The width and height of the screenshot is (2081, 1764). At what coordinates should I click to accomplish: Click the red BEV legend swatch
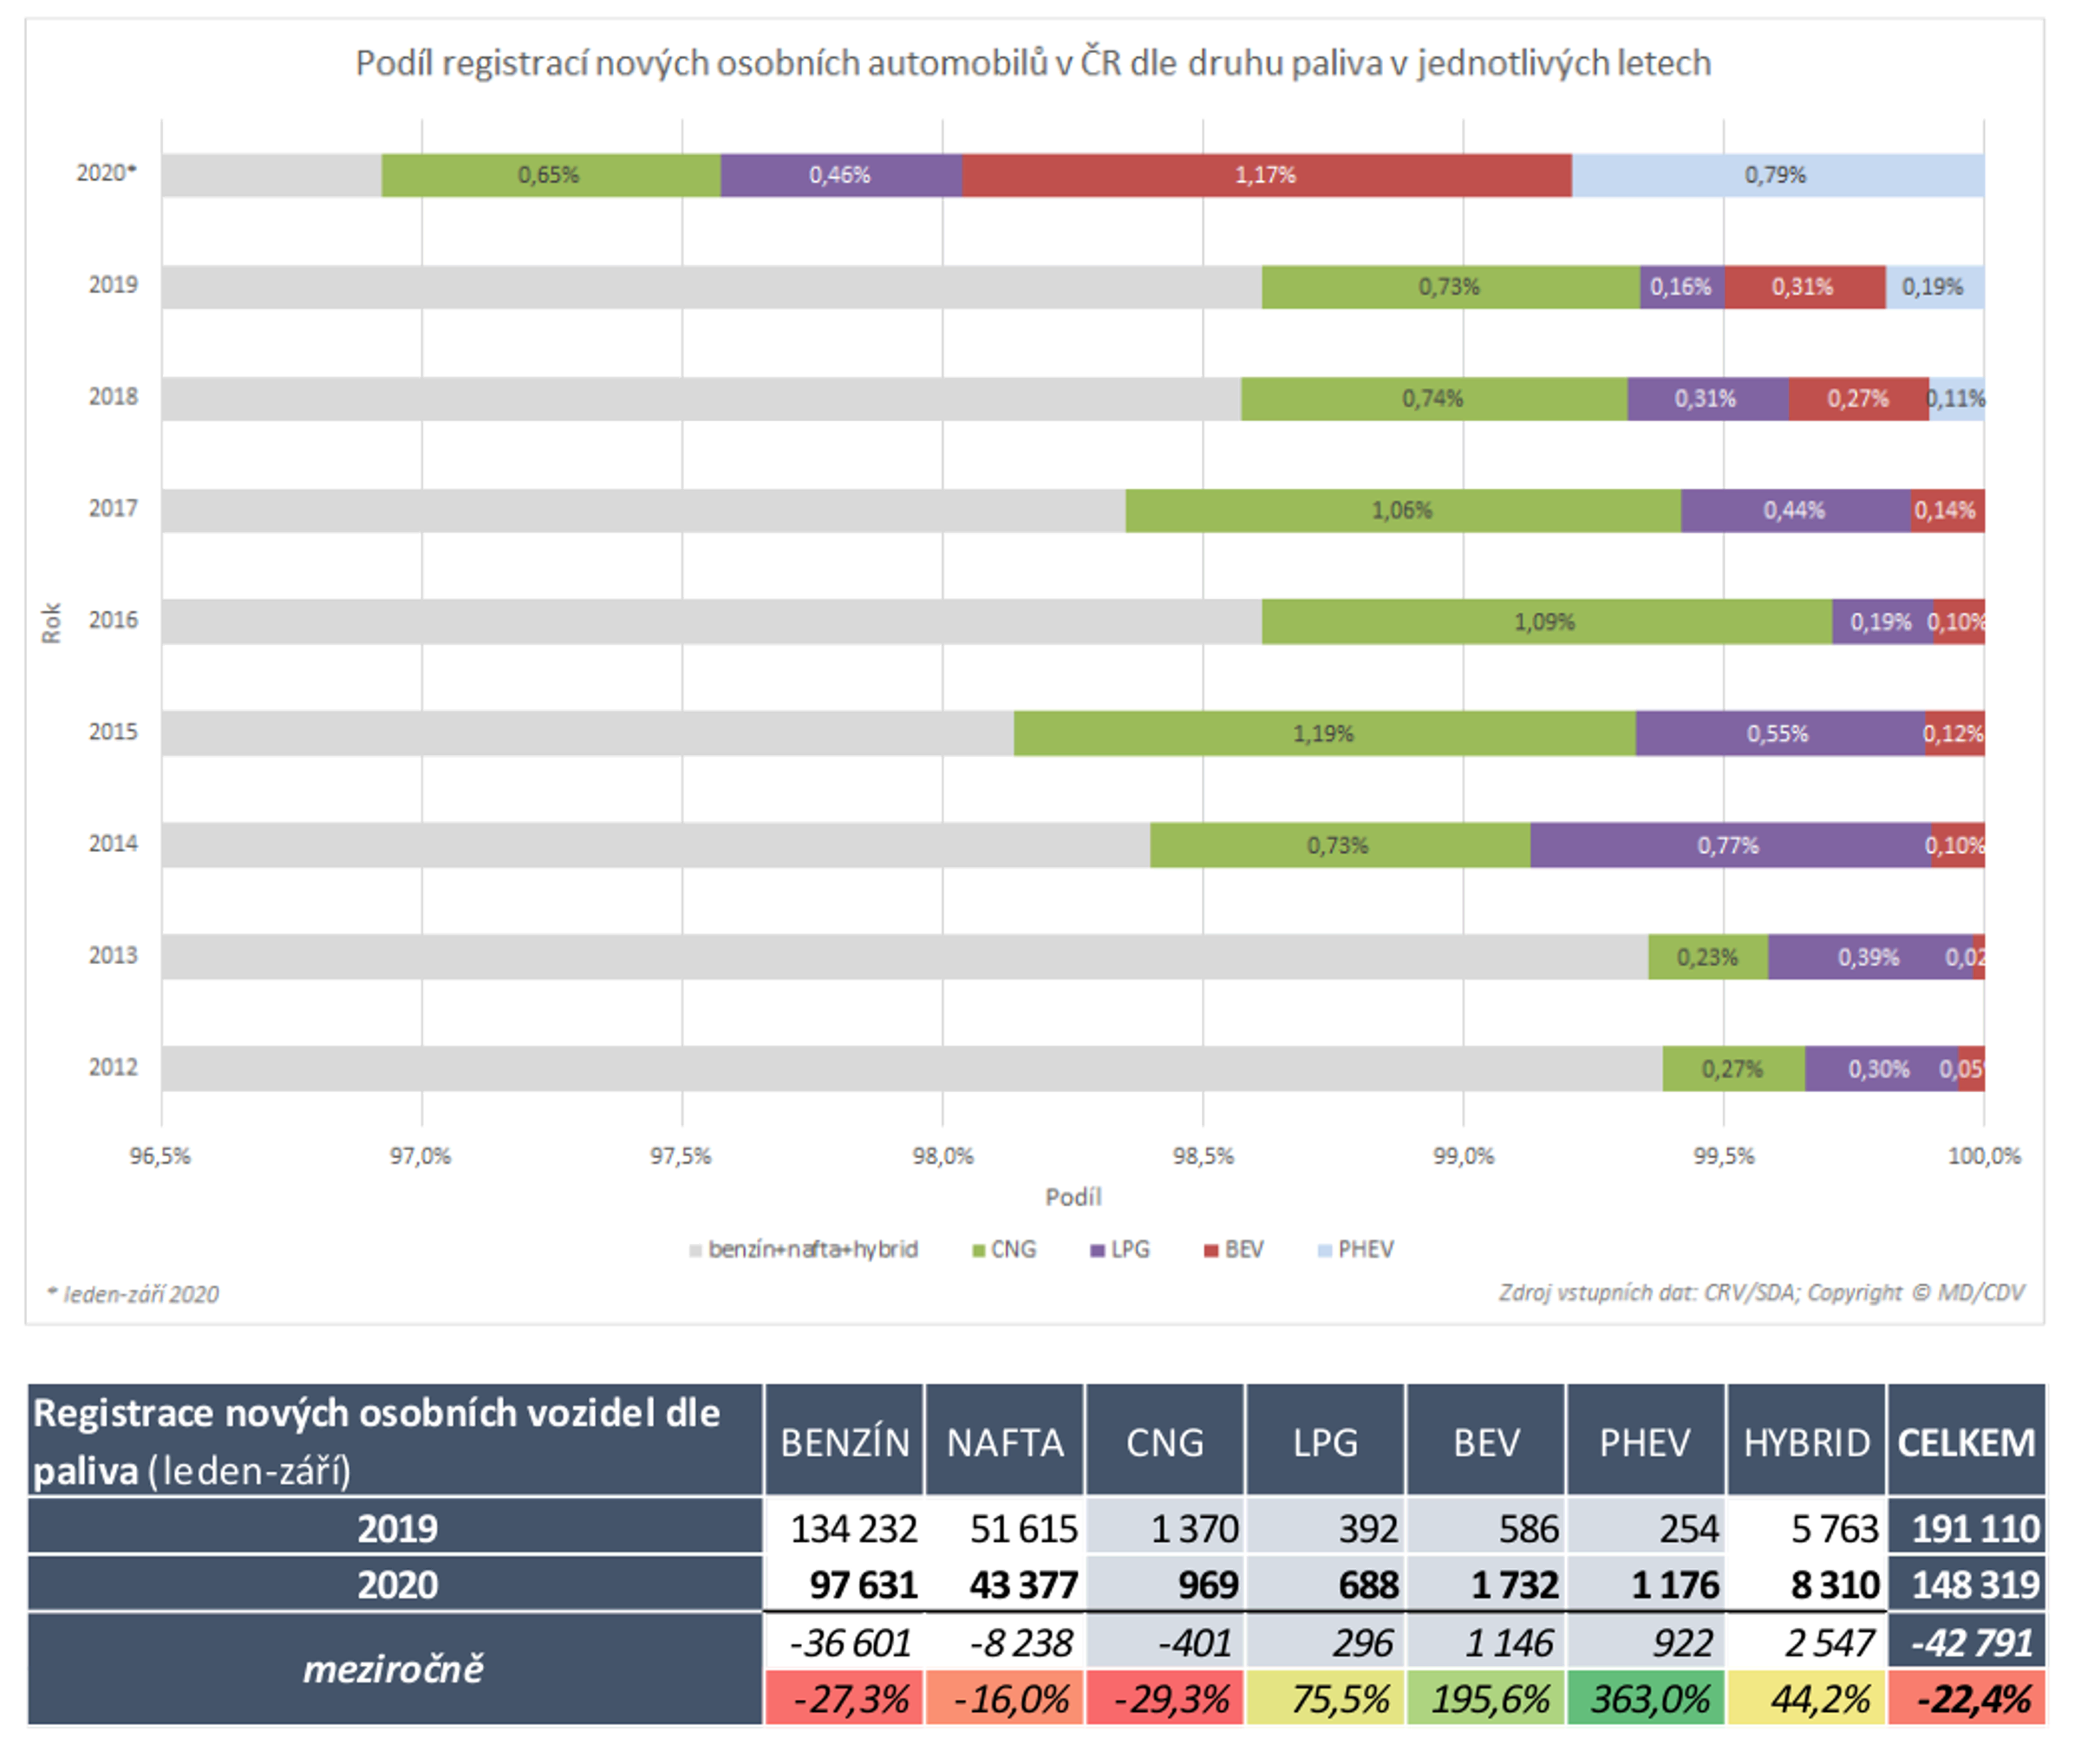coord(1210,1251)
